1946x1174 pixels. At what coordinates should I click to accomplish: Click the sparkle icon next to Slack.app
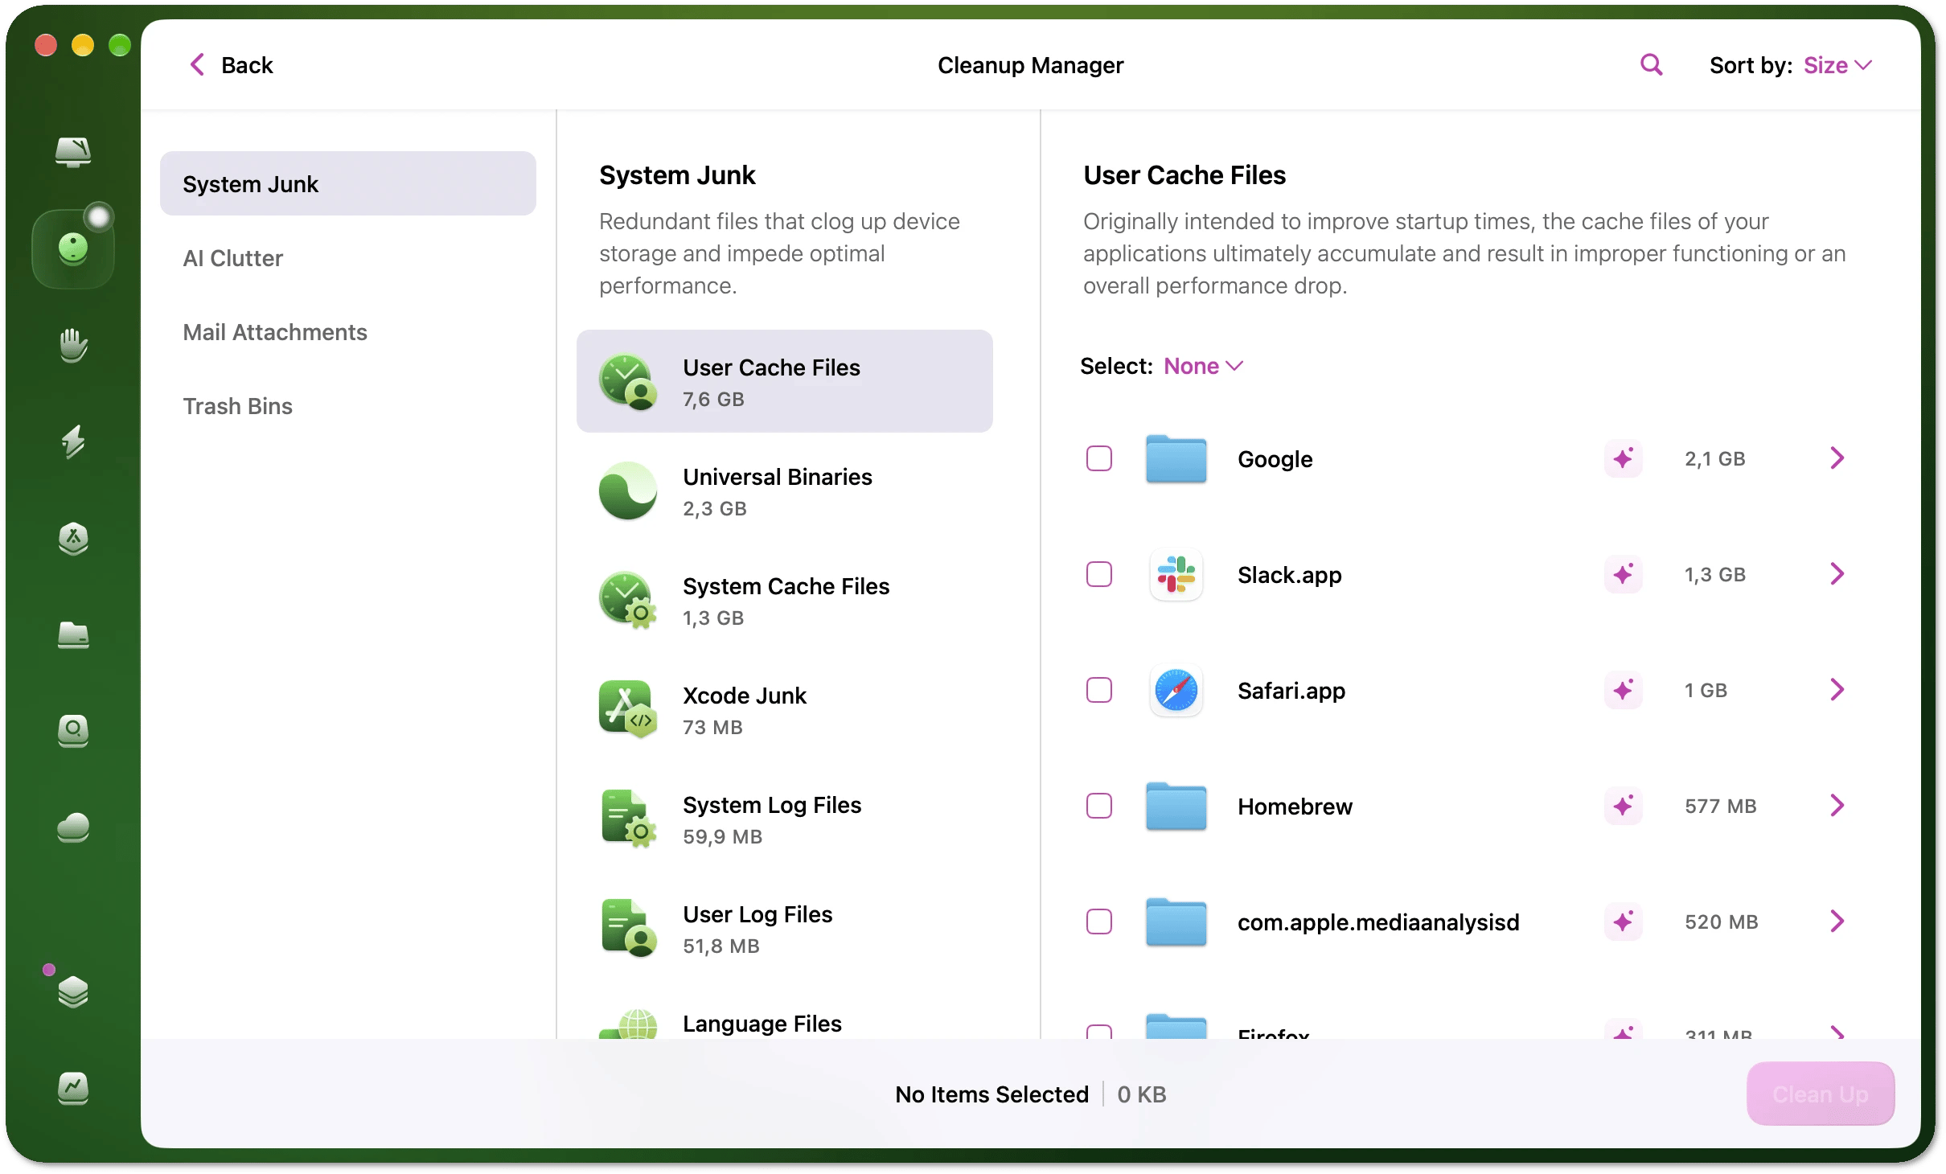coord(1624,574)
